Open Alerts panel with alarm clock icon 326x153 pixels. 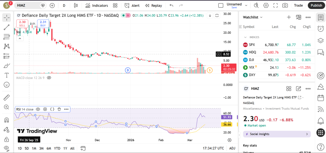321,29
